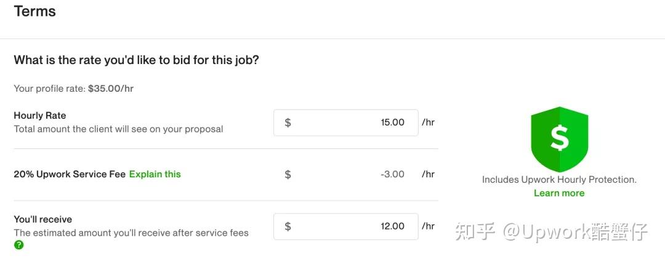Viewport: 665px width, 261px height.
Task: Click the green help question mark icon
Action: coord(19,245)
